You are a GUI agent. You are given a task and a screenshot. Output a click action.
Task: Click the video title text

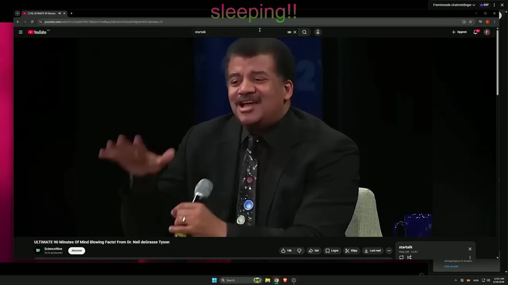[x=102, y=242]
